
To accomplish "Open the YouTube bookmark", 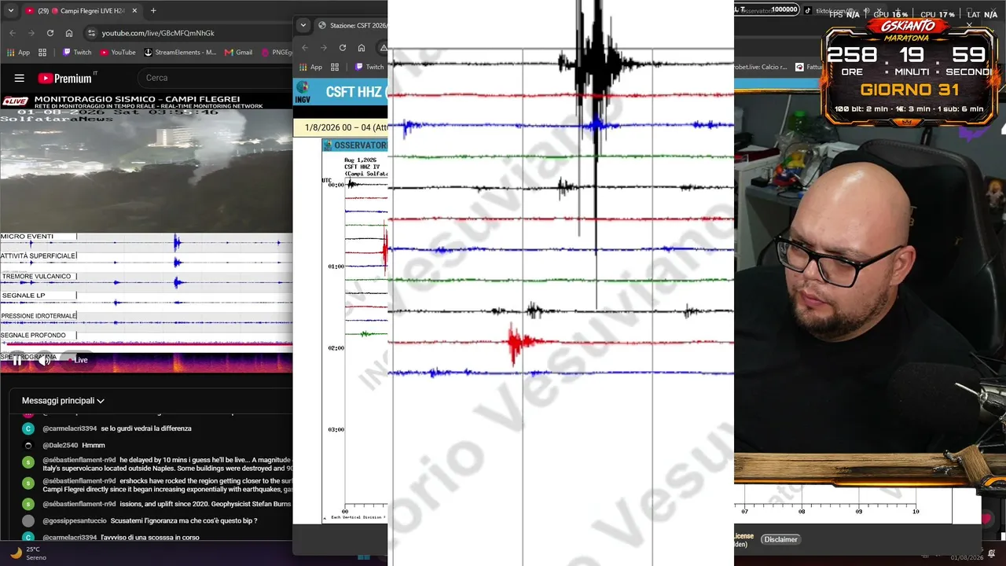I will pos(118,53).
